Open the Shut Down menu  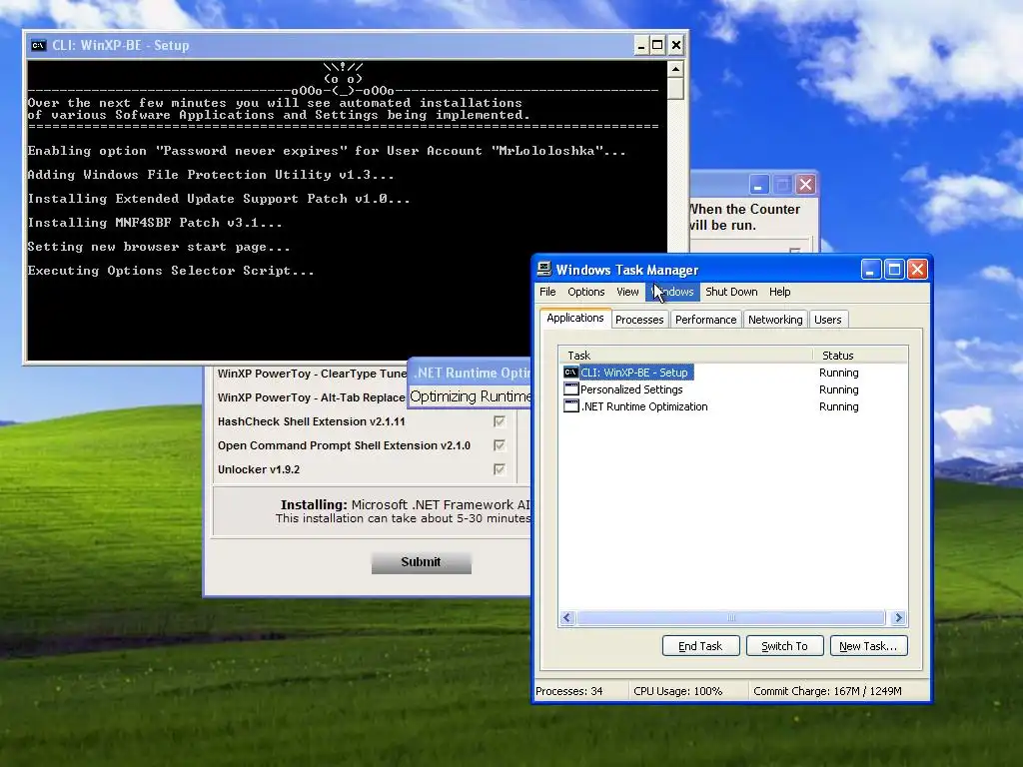click(x=731, y=292)
